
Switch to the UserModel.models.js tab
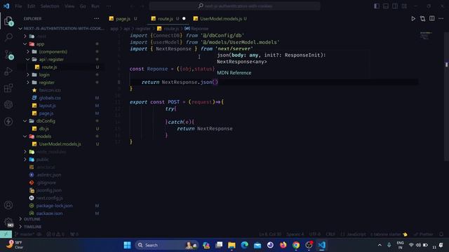click(x=220, y=19)
